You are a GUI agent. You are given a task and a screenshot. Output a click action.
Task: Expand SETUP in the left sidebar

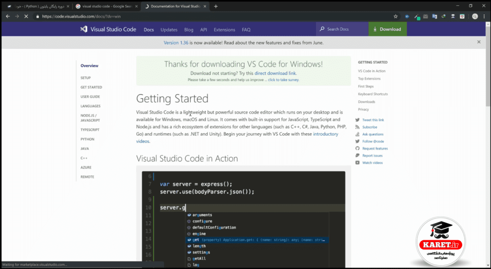[85, 78]
